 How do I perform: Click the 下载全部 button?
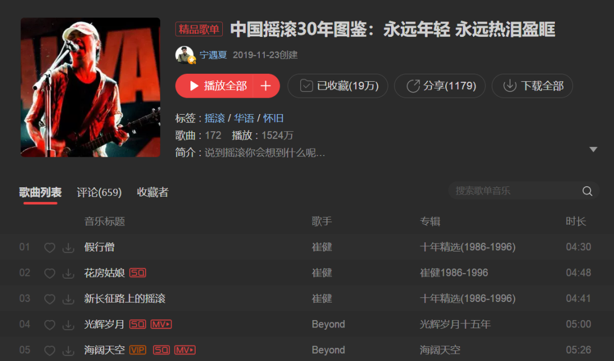(532, 86)
